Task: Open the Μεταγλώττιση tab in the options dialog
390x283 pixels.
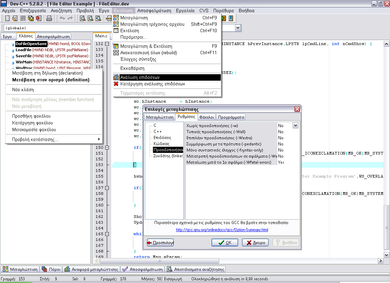Action: point(160,117)
